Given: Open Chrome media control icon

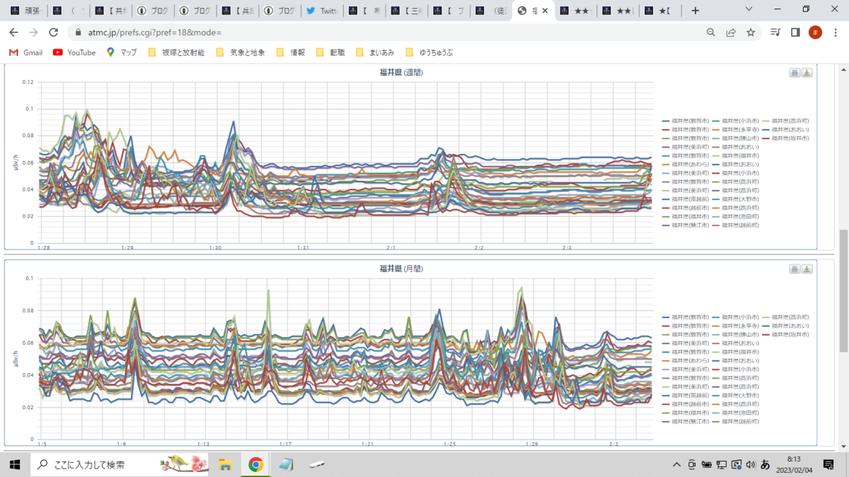Looking at the screenshot, I should (x=776, y=33).
